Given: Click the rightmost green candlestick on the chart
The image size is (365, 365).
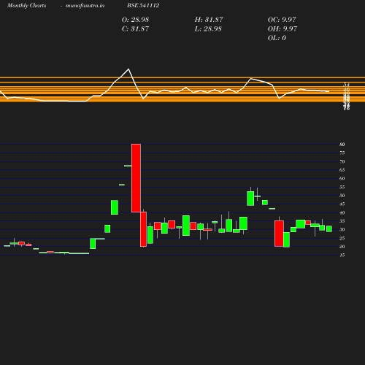Looking at the screenshot, I should (x=329, y=228).
